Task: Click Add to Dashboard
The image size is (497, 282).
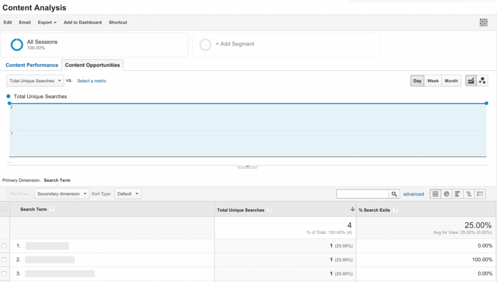Action: pos(83,22)
